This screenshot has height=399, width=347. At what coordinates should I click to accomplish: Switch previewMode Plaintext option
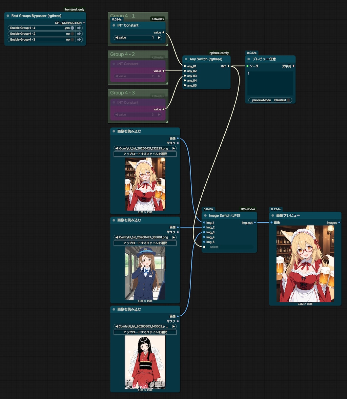[x=270, y=100]
